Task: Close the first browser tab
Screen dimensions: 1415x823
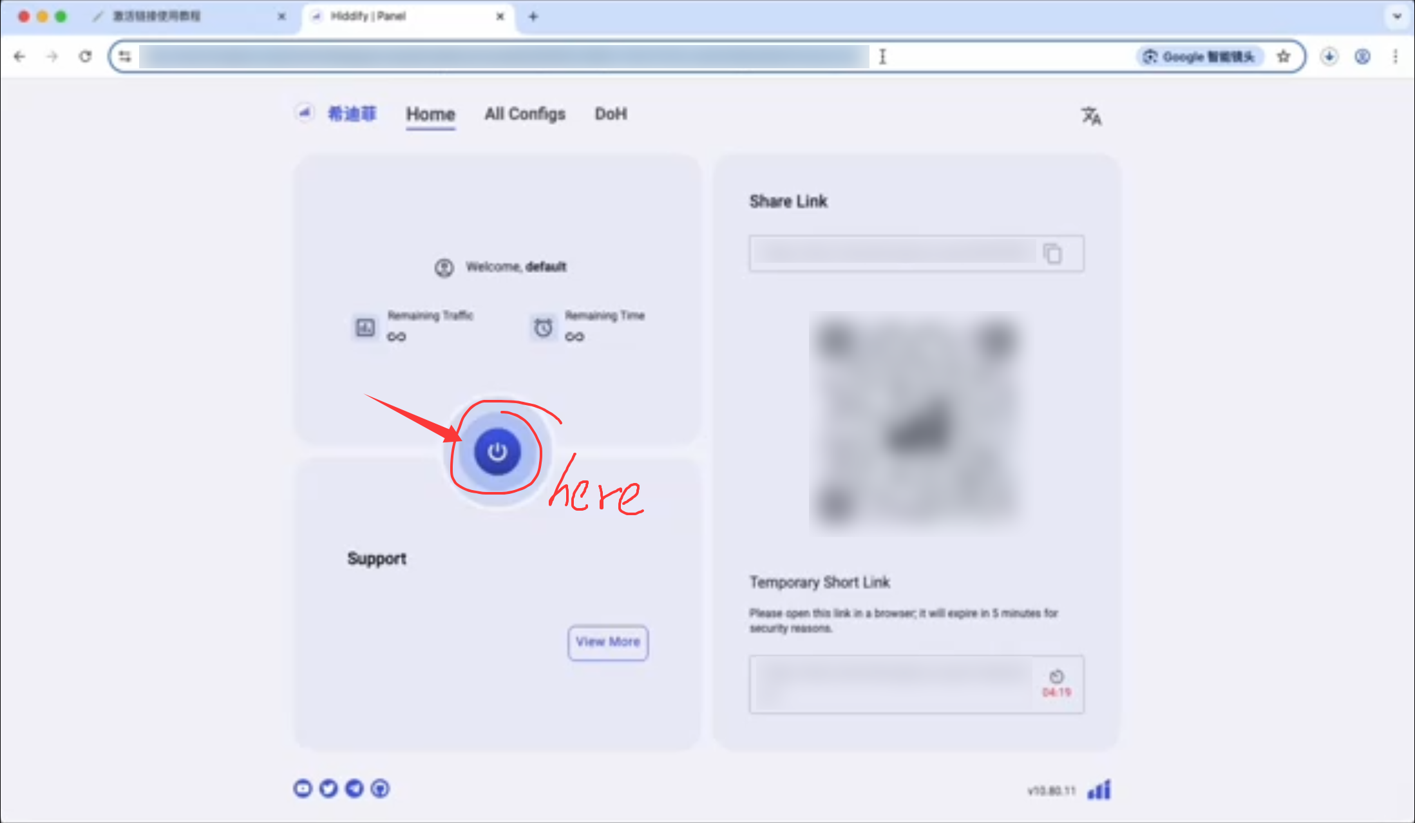Action: (x=281, y=17)
